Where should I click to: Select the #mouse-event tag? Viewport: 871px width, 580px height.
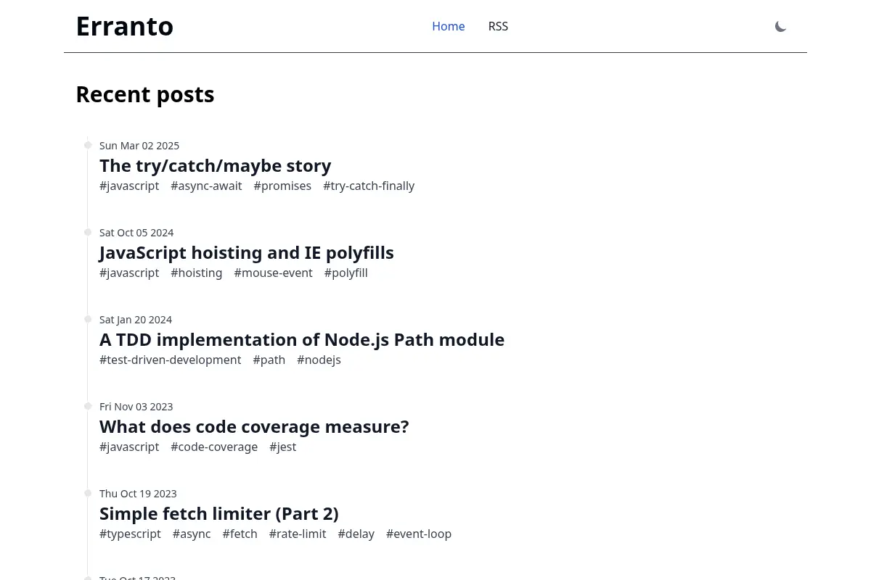pos(274,273)
